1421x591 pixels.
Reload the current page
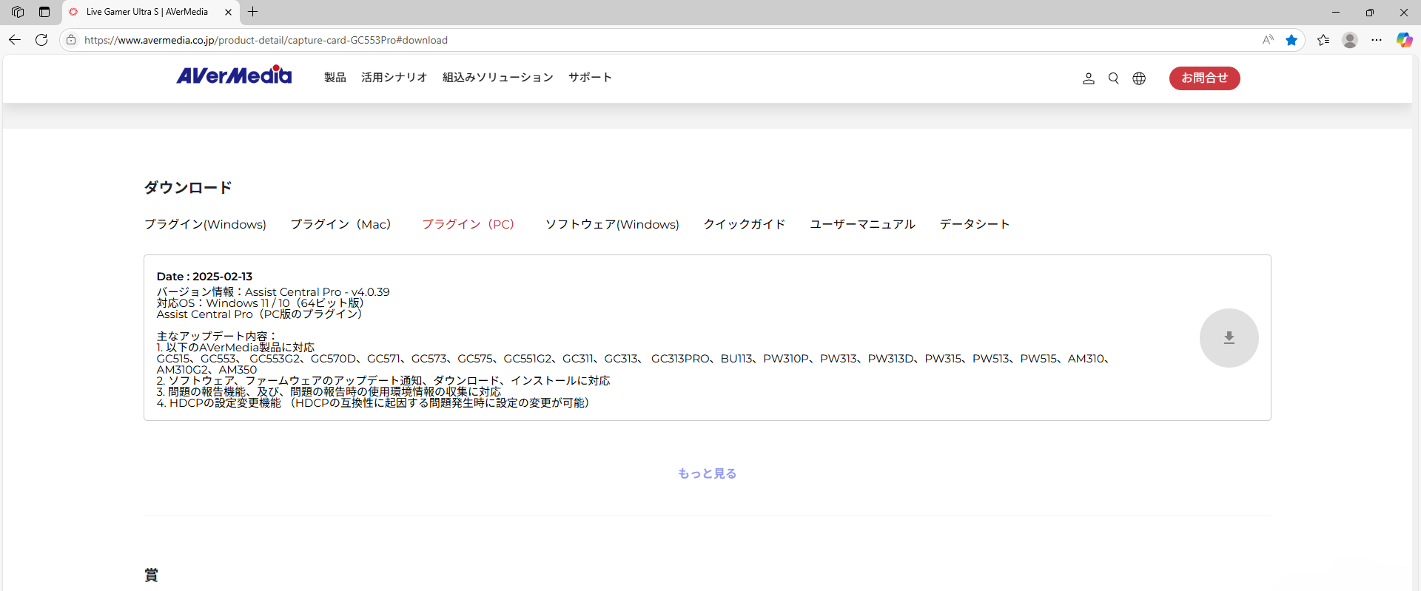pyautogui.click(x=41, y=40)
